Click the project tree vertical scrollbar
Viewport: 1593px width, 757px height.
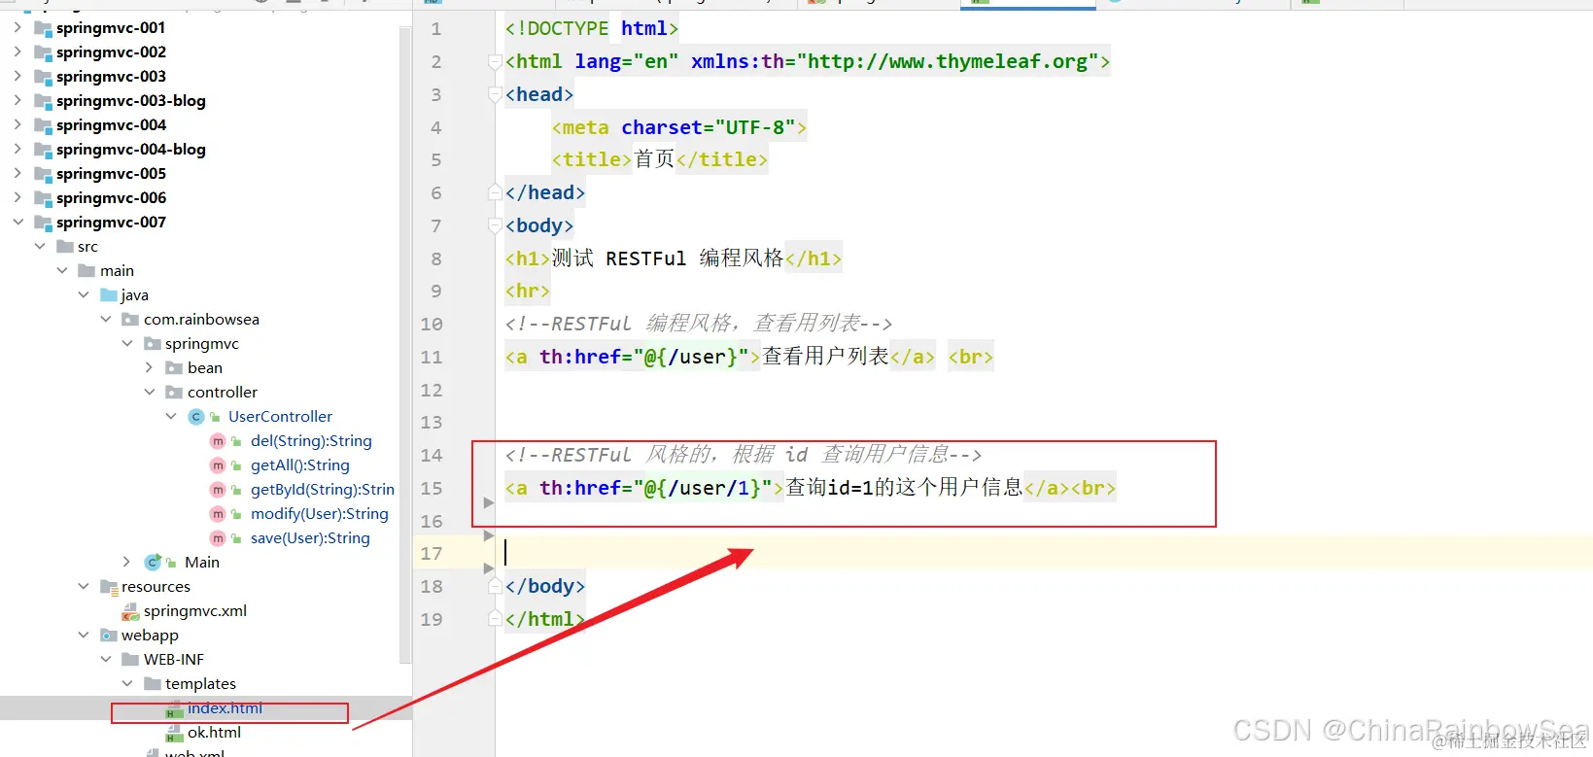(x=405, y=345)
